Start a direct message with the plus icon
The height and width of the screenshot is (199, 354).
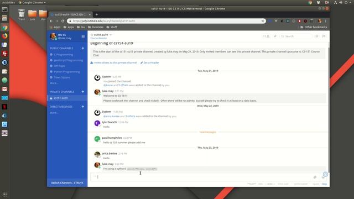(82, 107)
